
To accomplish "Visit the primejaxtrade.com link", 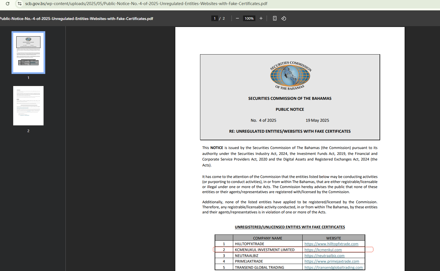I will 332,261.
